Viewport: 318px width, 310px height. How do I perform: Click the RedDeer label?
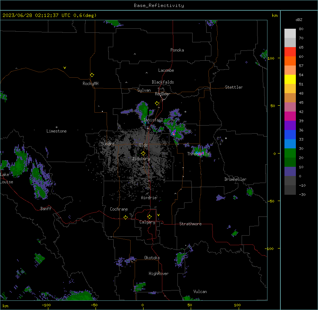[162, 94]
